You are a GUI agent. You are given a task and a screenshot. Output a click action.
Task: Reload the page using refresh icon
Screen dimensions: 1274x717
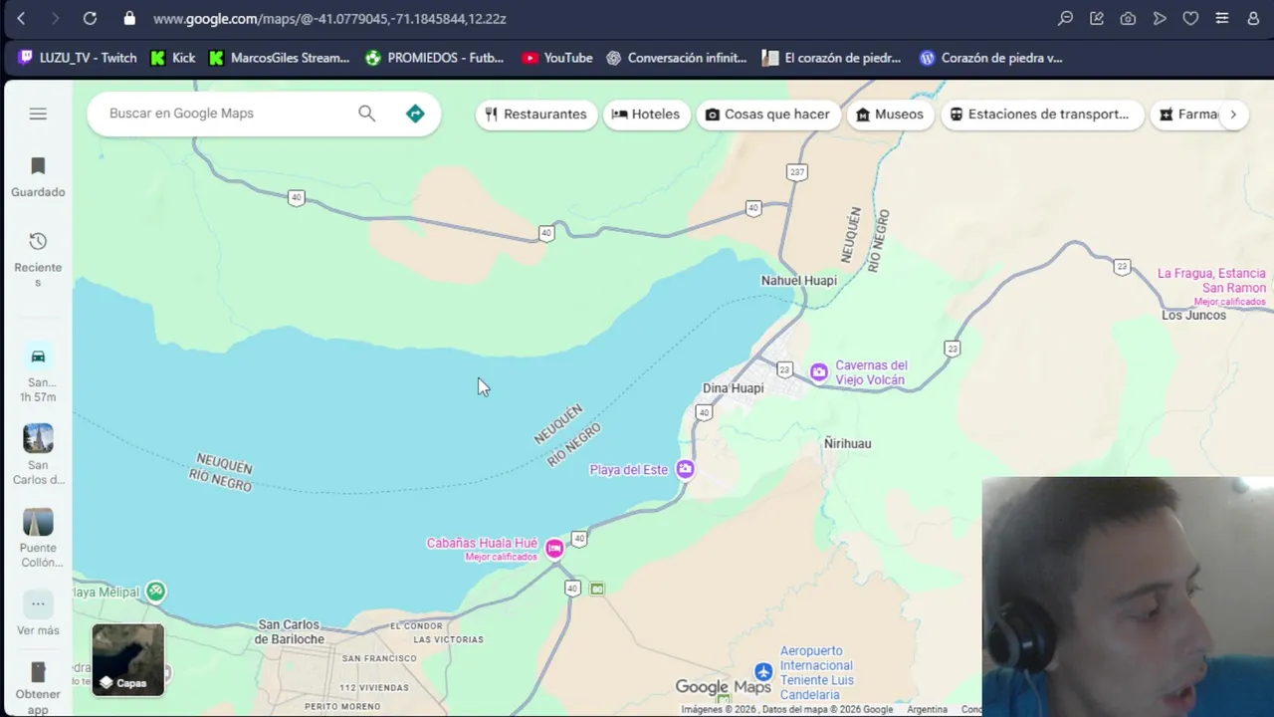(90, 18)
